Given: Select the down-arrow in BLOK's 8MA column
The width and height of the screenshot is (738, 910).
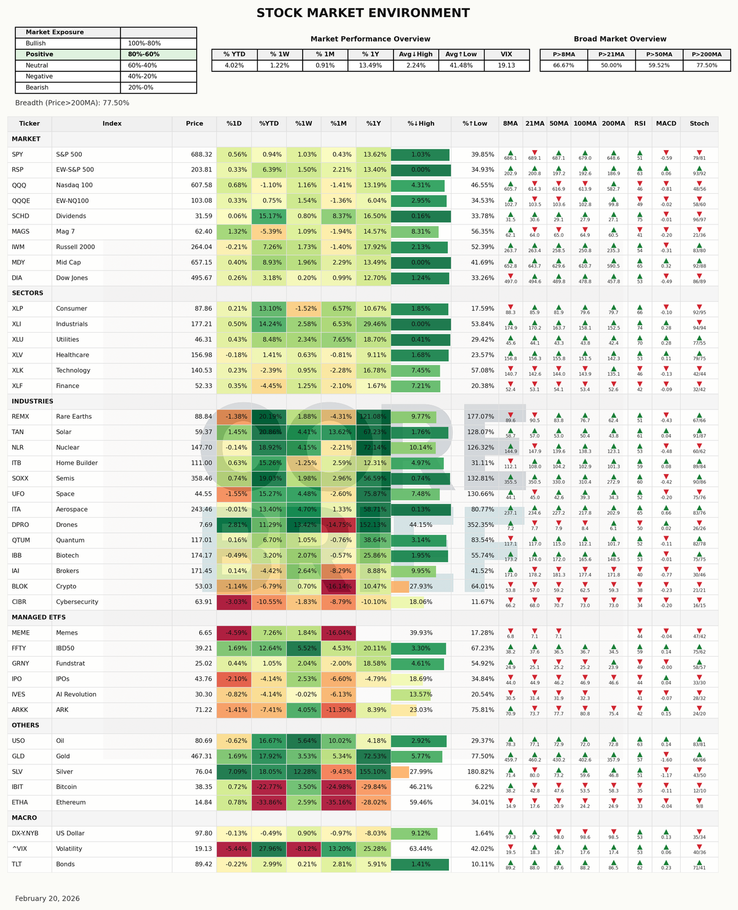Looking at the screenshot, I should [509, 584].
